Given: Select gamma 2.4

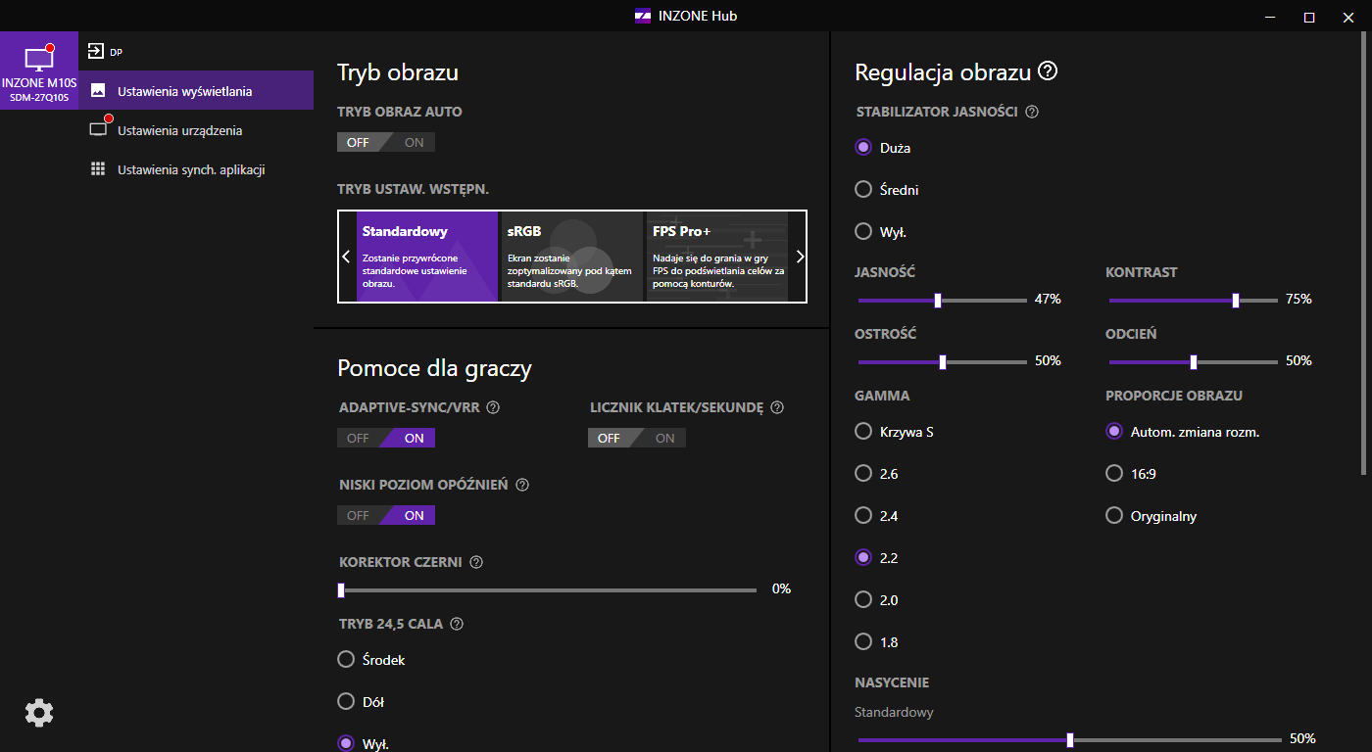Looking at the screenshot, I should click(863, 515).
